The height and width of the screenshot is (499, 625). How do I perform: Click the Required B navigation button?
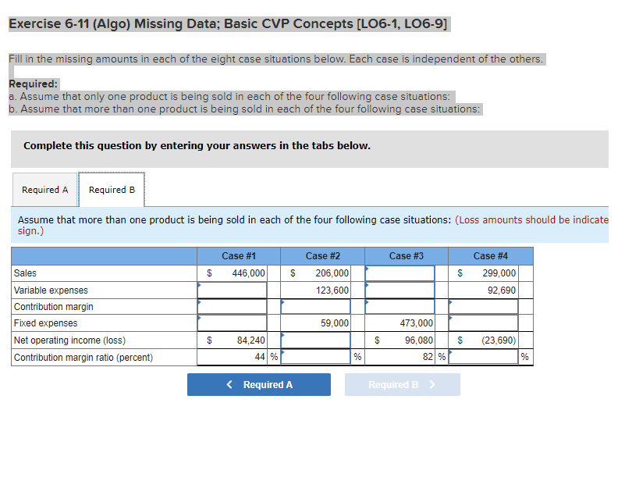(402, 384)
